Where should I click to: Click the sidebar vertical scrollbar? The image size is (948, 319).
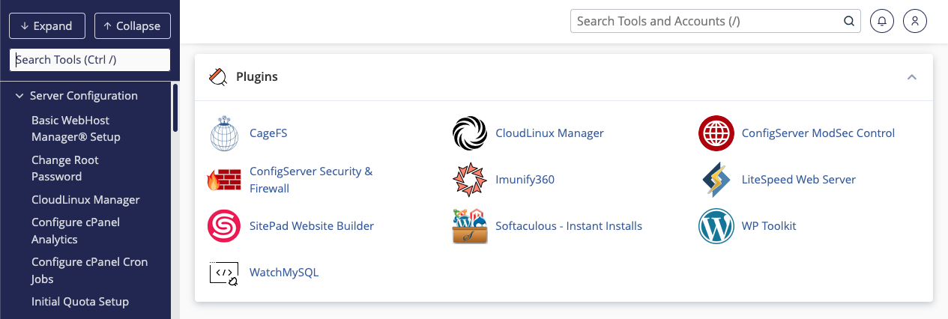(x=175, y=108)
